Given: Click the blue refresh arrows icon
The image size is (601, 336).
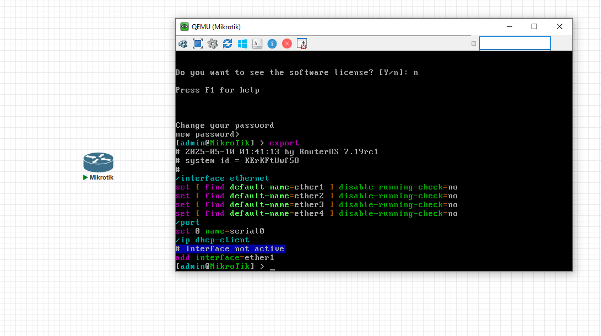Looking at the screenshot, I should [228, 44].
